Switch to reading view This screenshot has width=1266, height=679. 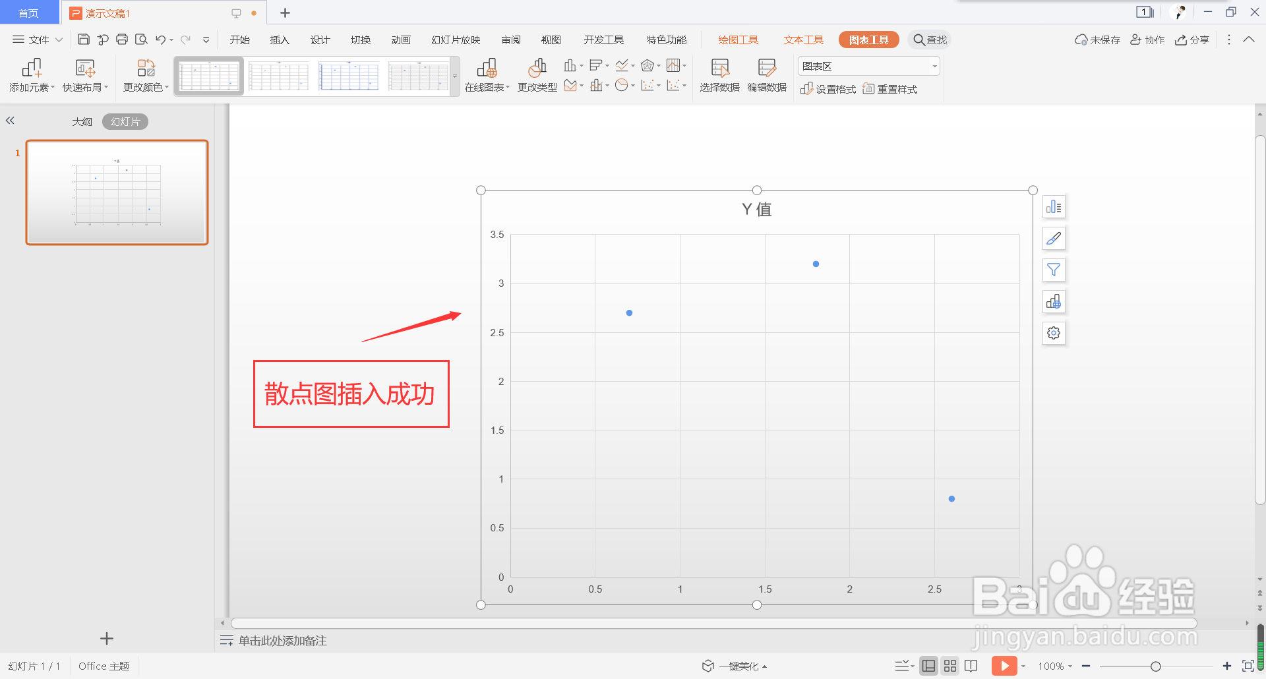point(971,666)
